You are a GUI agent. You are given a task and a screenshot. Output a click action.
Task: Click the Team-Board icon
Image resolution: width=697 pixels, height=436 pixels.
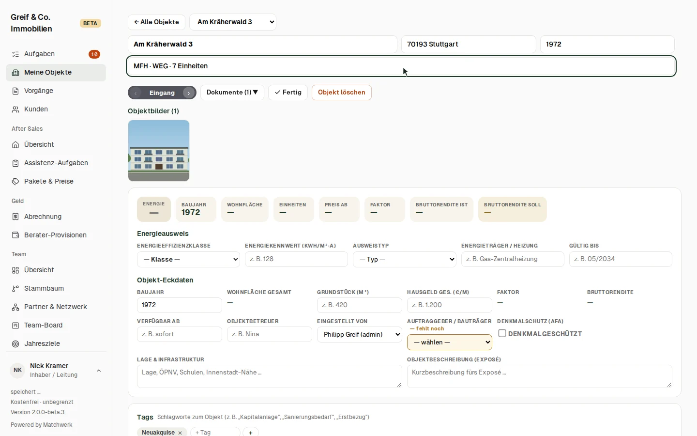[15, 326]
